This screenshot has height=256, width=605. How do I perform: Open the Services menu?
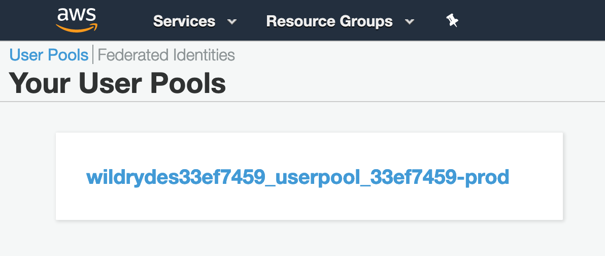195,21
